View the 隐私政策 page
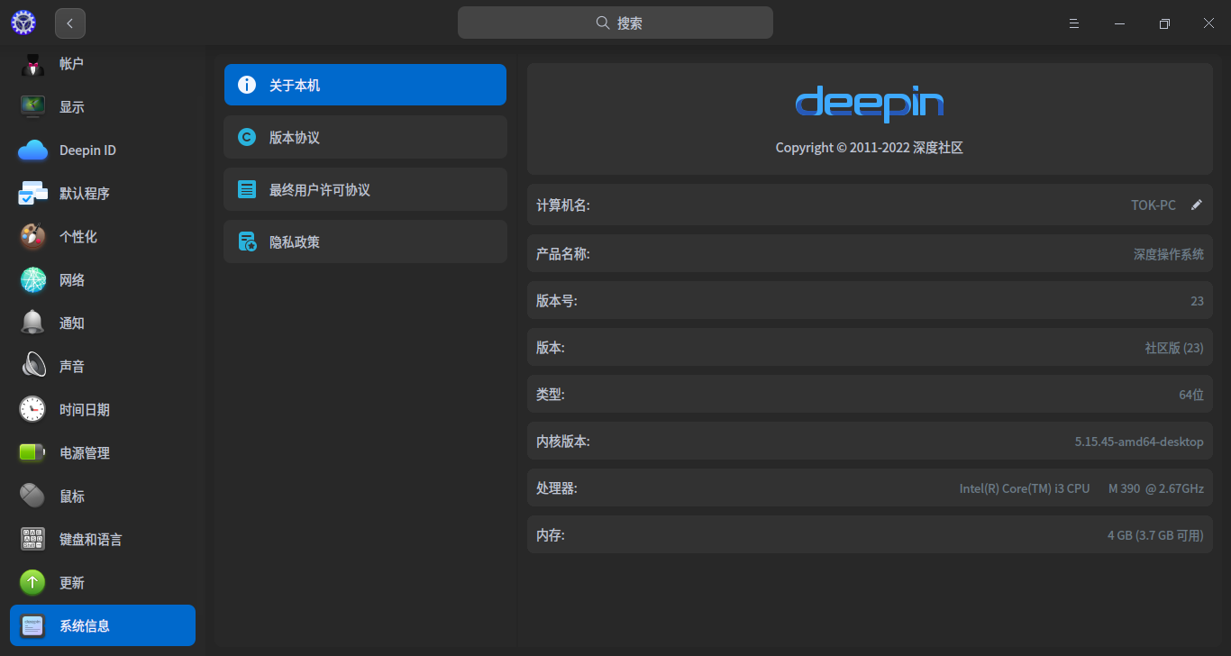The height and width of the screenshot is (656, 1231). [x=365, y=241]
